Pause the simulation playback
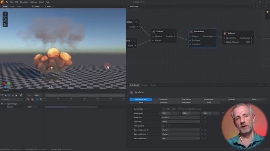Screen dimensions: 270x151 tap(9, 95)
